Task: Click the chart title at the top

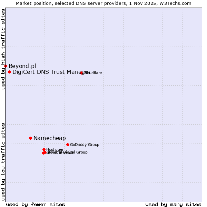Action: point(103,3)
